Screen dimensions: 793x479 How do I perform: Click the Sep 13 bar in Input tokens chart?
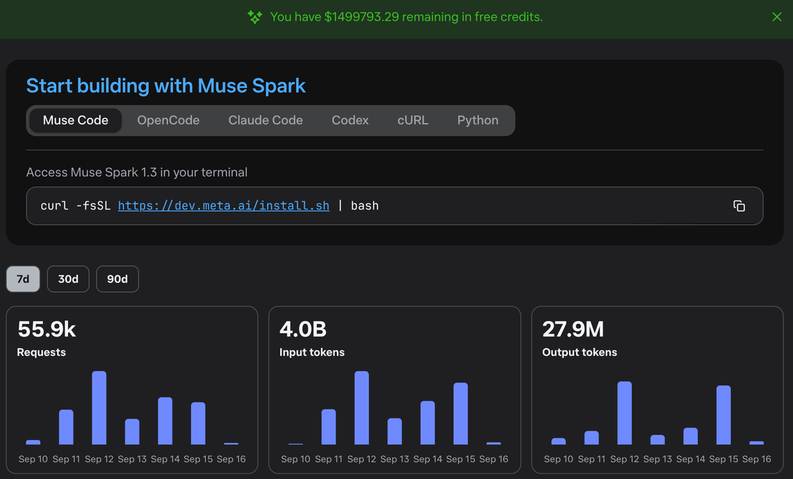tap(395, 431)
